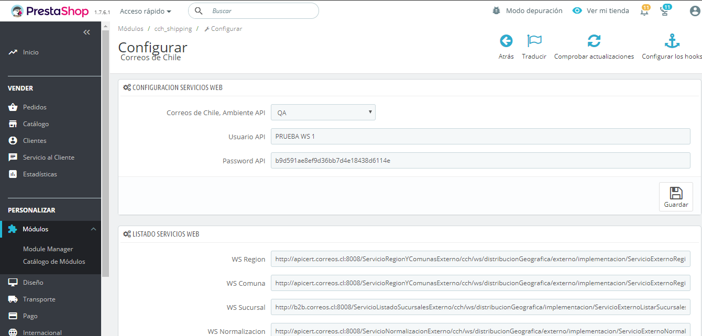The height and width of the screenshot is (336, 702).
Task: Click the WS Normalizacion URL field
Action: click(480, 330)
